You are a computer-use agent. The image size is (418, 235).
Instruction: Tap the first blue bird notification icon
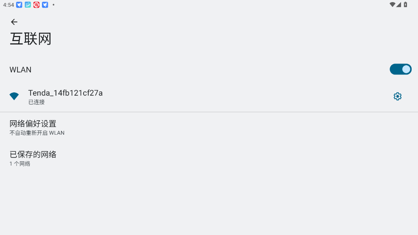coord(19,5)
